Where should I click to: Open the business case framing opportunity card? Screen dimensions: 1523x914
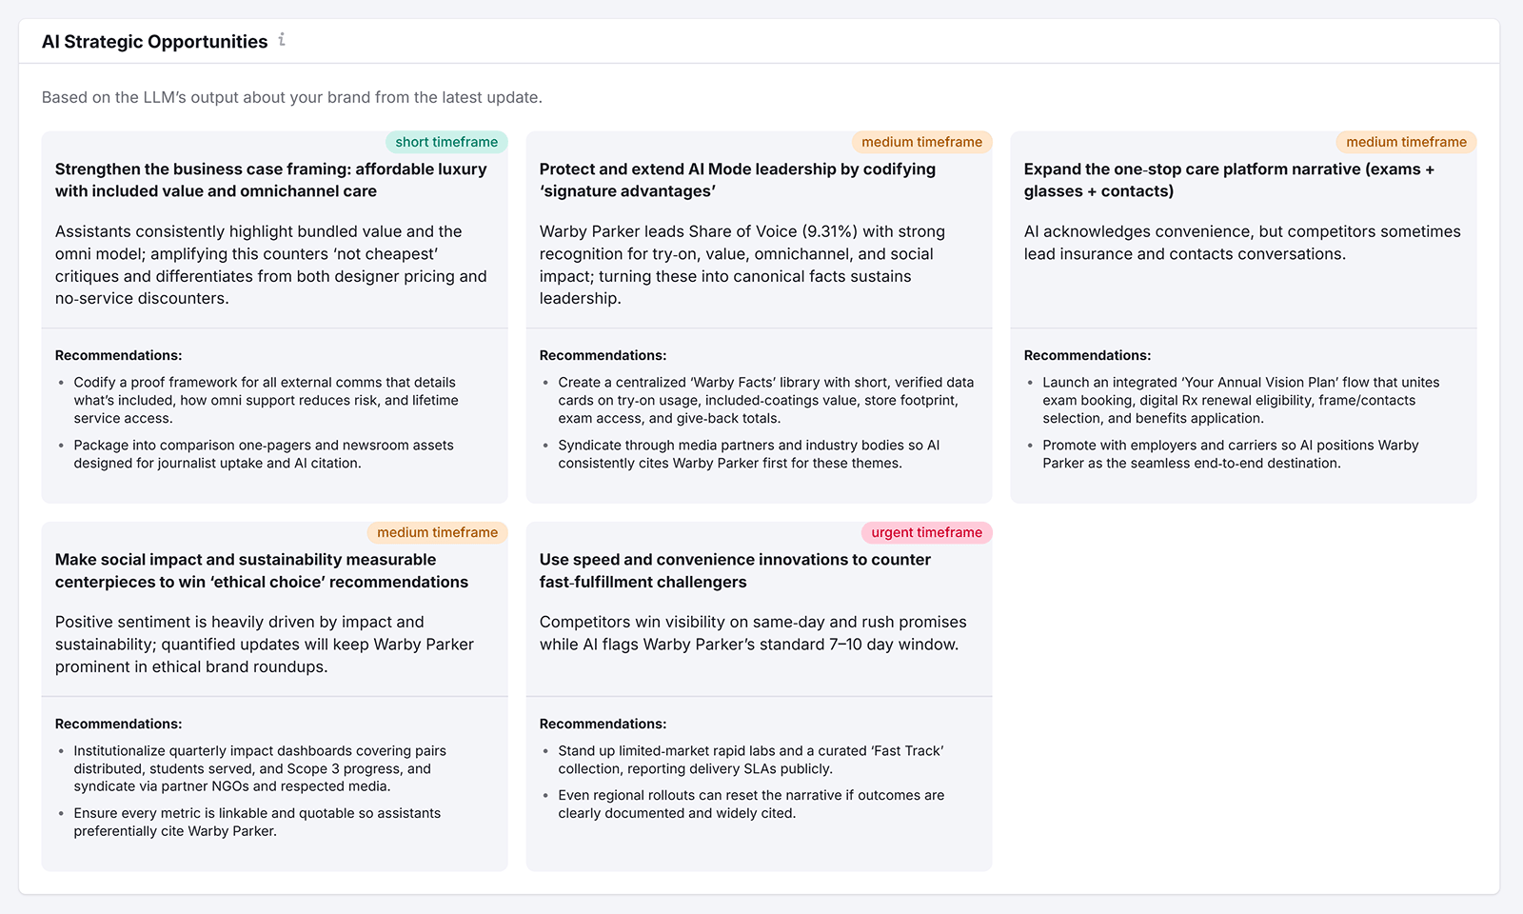coord(271,180)
